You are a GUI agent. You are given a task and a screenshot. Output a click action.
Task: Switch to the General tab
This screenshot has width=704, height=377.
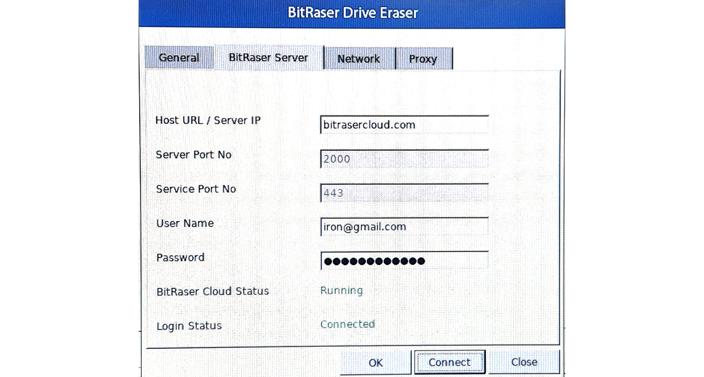coord(179,58)
